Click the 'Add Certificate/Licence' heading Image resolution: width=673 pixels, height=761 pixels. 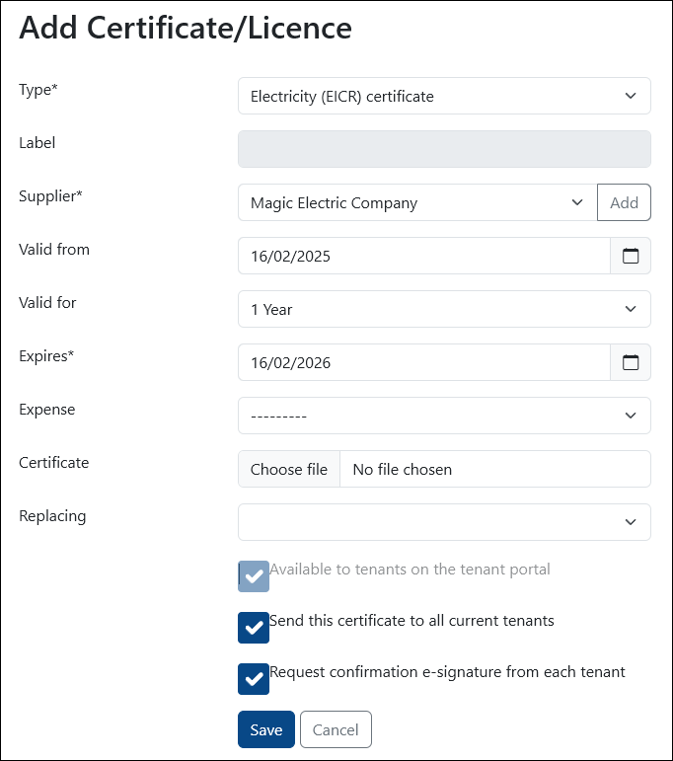click(x=186, y=28)
